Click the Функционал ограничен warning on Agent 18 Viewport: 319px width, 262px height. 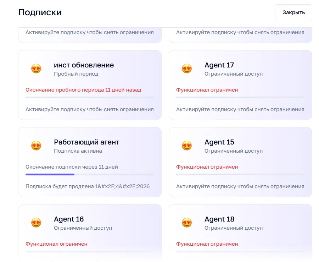207,244
